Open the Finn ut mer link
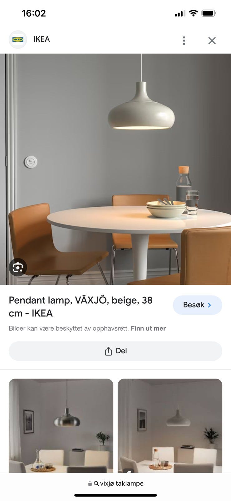This screenshot has width=231, height=501. point(148,328)
